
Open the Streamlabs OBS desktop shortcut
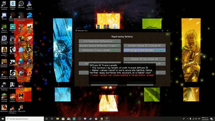click(x=13, y=29)
